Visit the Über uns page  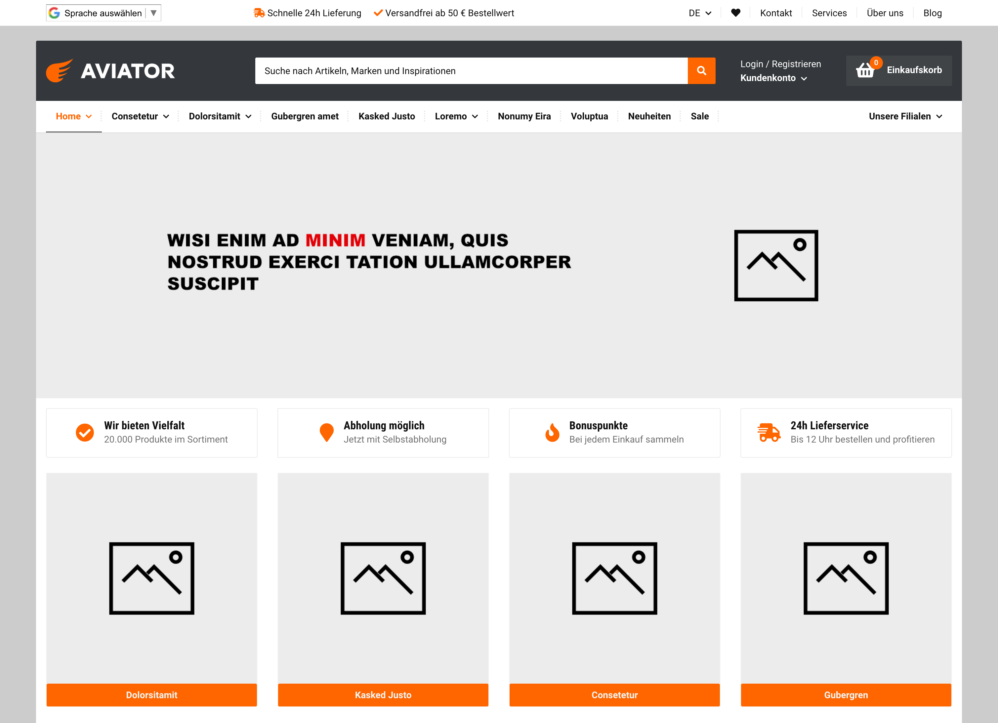885,13
